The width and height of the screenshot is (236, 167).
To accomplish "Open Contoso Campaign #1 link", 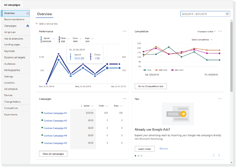I will click(55, 113).
